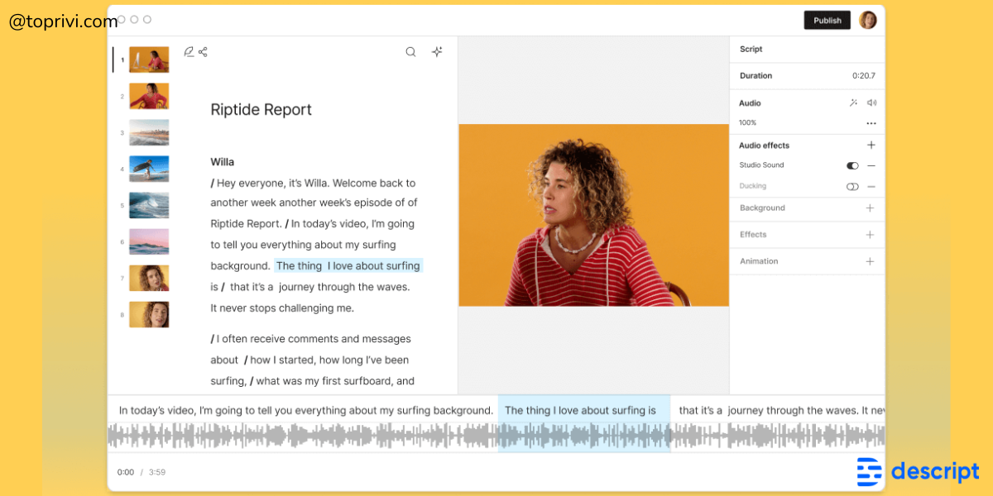Click timeline text 'The thing I love about surfing is'
The image size is (993, 496).
pyautogui.click(x=580, y=411)
